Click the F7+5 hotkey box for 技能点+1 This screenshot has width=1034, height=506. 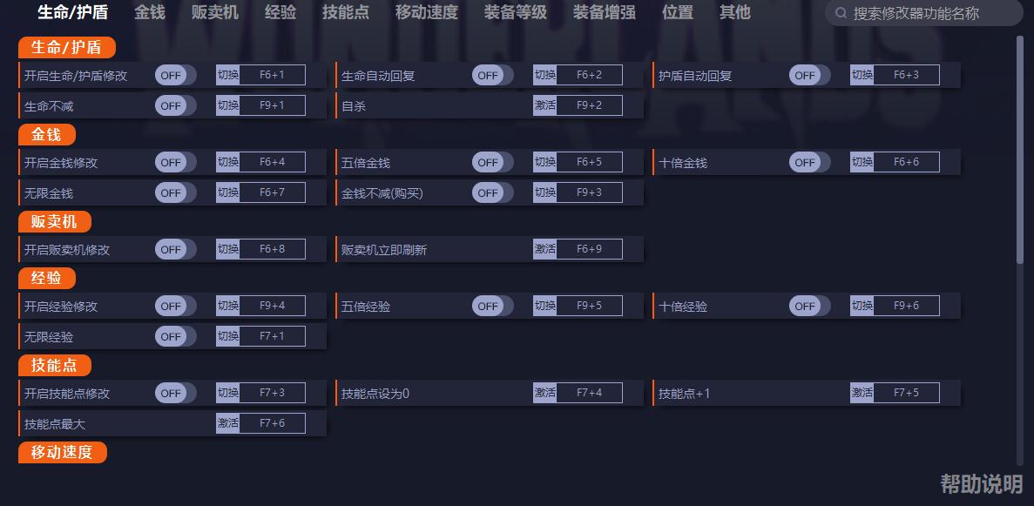(906, 393)
